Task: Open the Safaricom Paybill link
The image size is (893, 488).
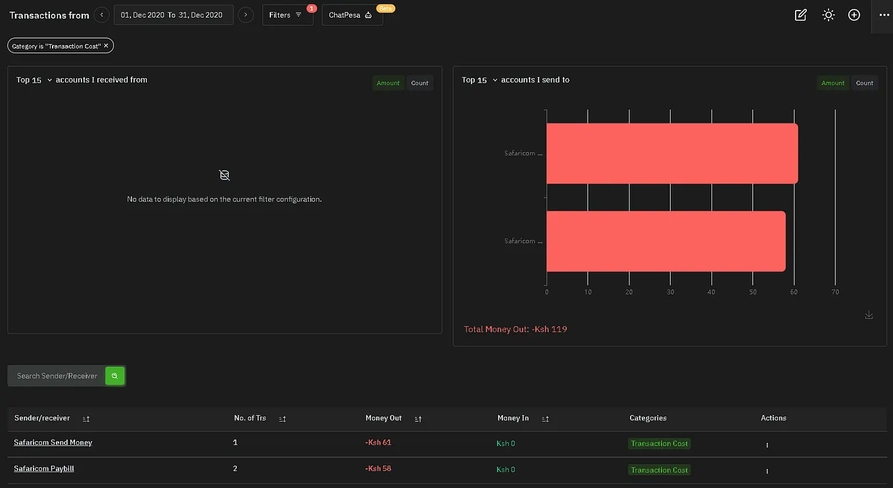Action: (44, 469)
